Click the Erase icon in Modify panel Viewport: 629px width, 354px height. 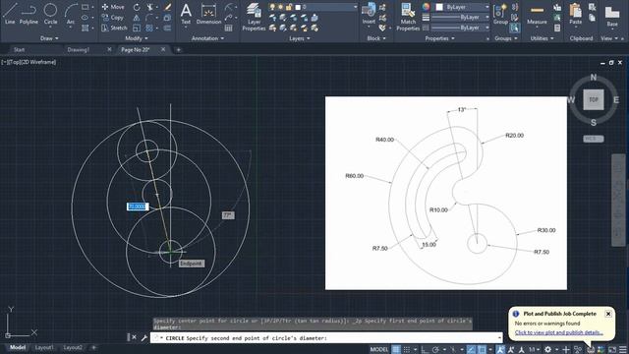tap(168, 7)
